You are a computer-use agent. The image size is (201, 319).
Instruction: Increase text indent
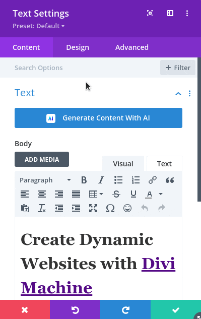[x=76, y=208]
